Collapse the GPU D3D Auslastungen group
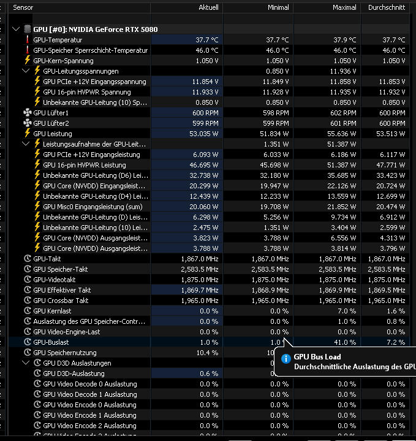The width and height of the screenshot is (416, 441). (x=26, y=363)
